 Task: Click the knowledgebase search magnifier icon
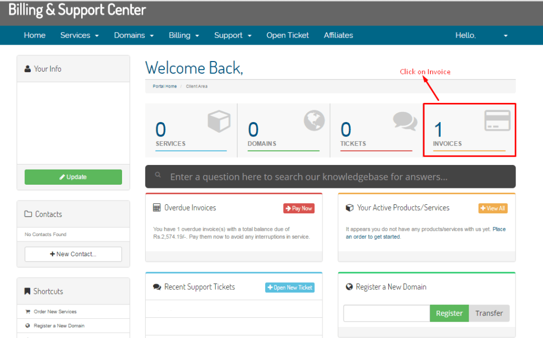(x=158, y=175)
